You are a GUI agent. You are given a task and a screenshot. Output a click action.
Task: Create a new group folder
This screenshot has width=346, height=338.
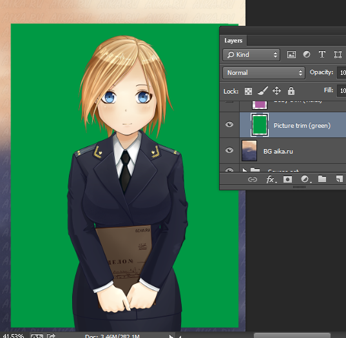322,179
